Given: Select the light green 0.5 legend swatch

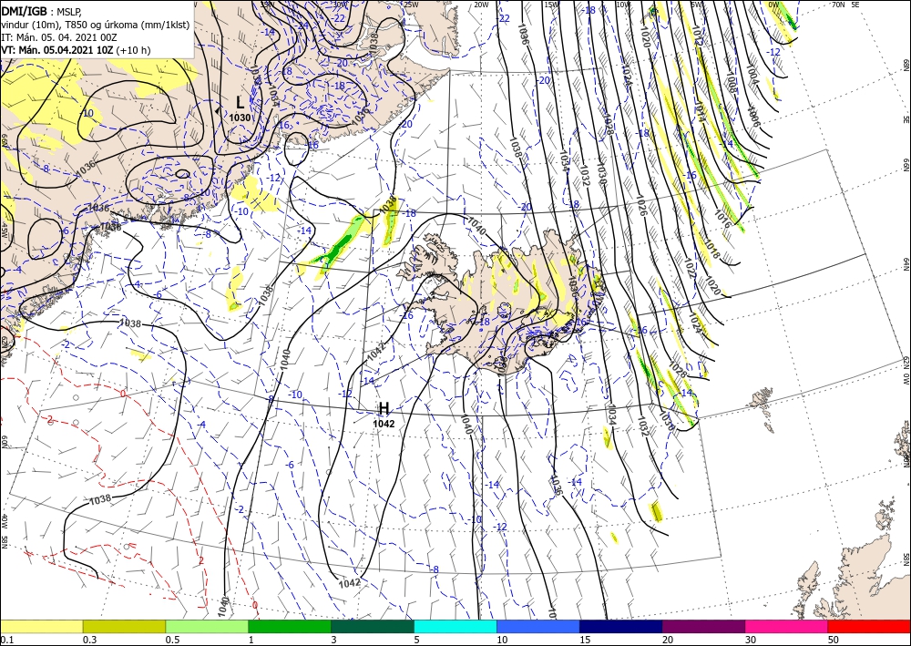Looking at the screenshot, I should tap(207, 626).
